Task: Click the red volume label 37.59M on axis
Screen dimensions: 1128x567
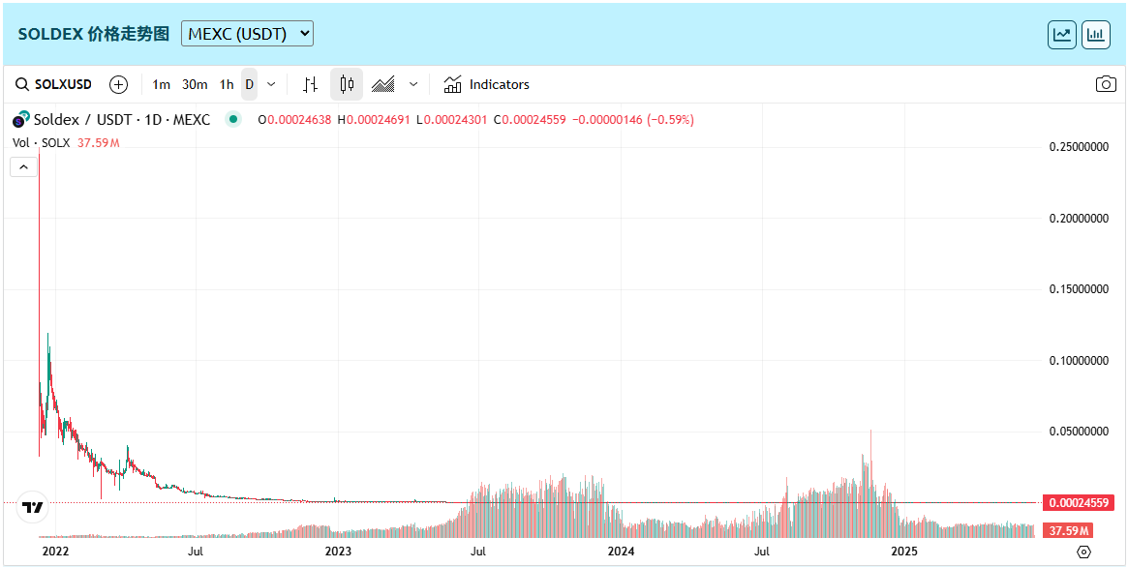Action: pyautogui.click(x=1068, y=531)
